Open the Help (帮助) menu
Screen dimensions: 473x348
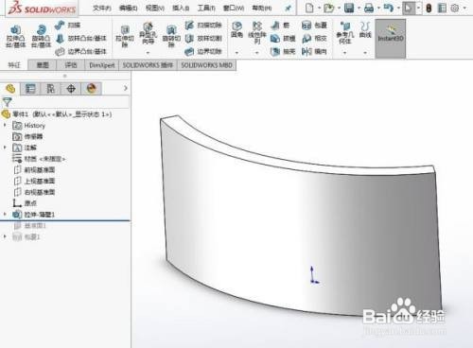coord(262,9)
